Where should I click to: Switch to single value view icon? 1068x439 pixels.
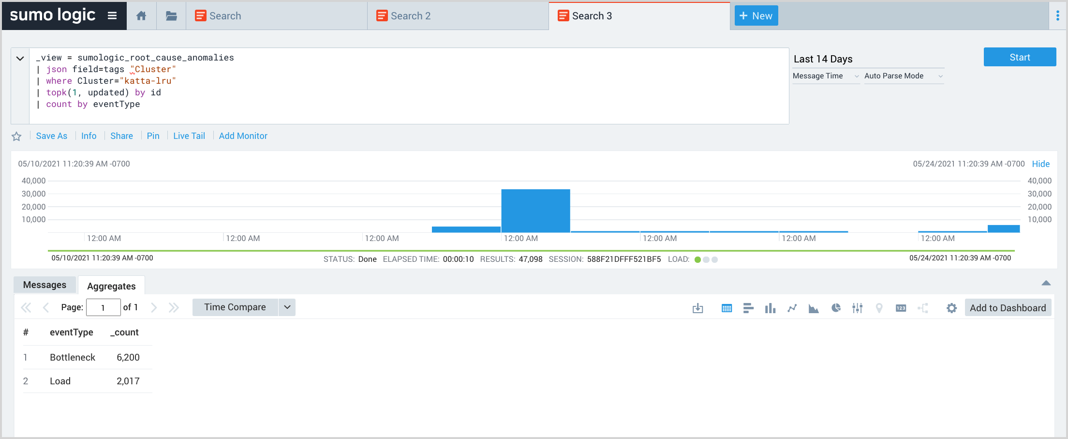pyautogui.click(x=901, y=308)
